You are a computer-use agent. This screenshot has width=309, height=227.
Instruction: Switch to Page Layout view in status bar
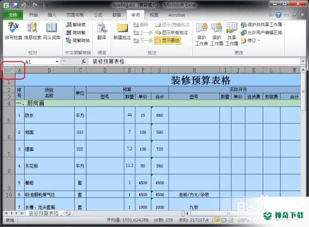pyautogui.click(x=224, y=220)
